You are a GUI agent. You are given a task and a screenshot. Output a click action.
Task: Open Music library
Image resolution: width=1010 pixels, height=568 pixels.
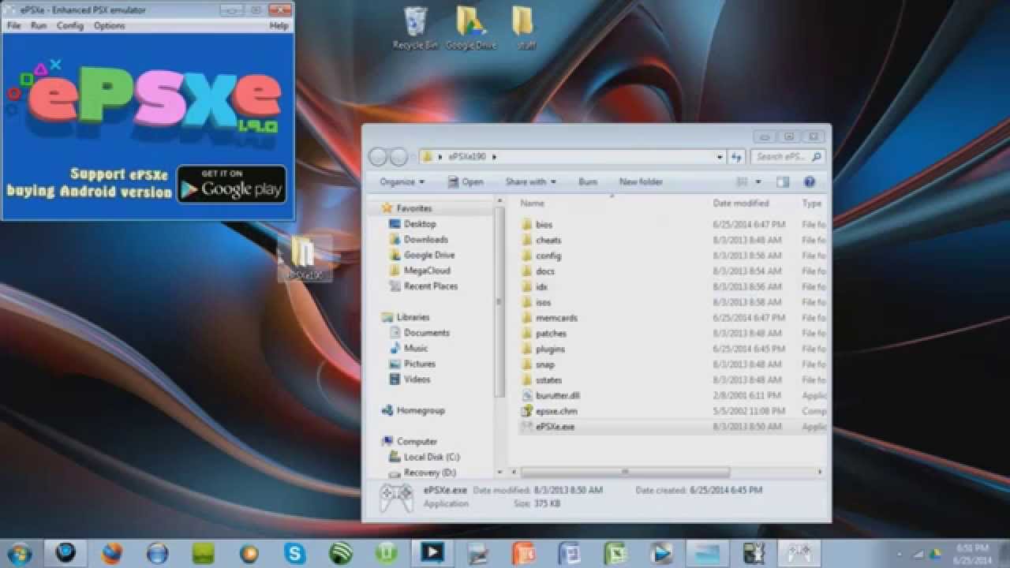coord(410,348)
